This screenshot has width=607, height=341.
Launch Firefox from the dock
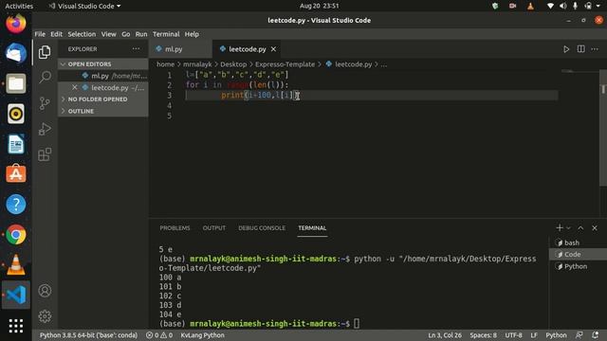coord(16,23)
